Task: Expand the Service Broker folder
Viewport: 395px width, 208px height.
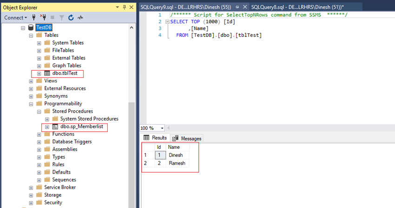Action: 31,188
